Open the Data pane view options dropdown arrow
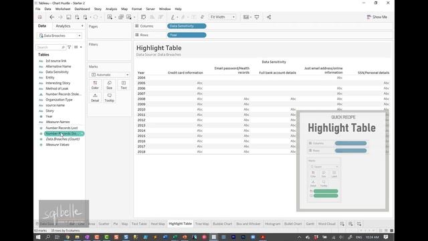 pos(81,48)
